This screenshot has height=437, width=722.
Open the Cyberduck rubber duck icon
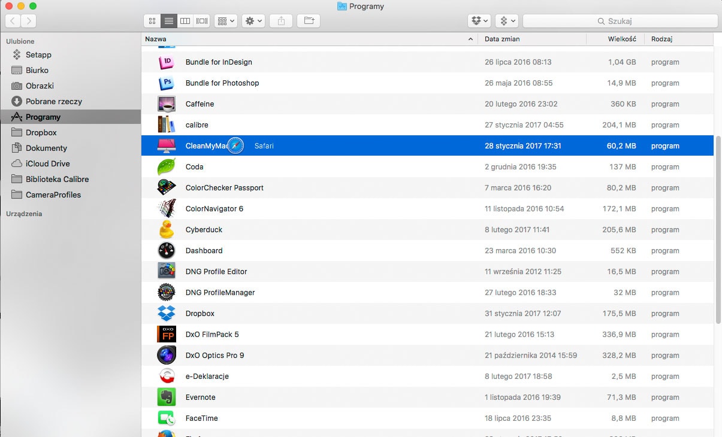166,229
